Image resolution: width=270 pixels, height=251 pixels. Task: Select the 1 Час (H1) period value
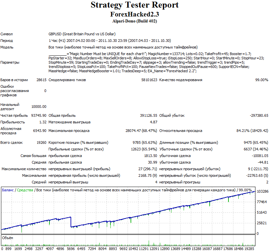110,41
